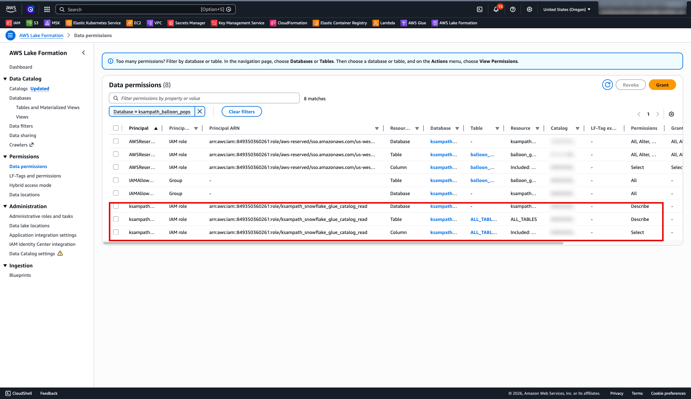Open Secrets Manager shortcut
This screenshot has height=399, width=691.
click(x=186, y=23)
